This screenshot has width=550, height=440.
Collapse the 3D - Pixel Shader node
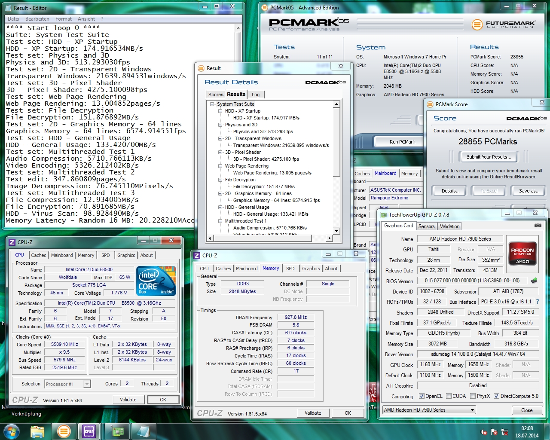click(220, 152)
